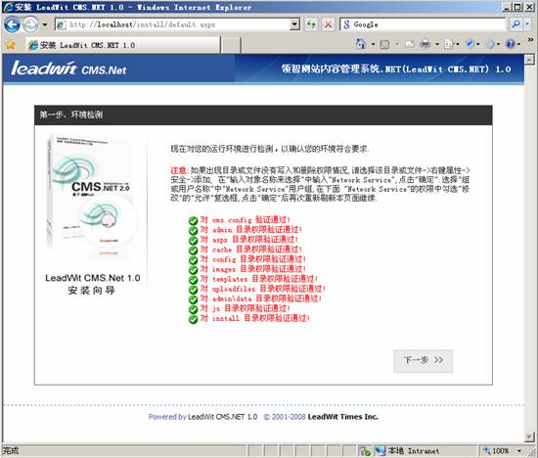Click the 下一步 >> next step button
Viewport: 538px width, 458px height.
pos(423,361)
